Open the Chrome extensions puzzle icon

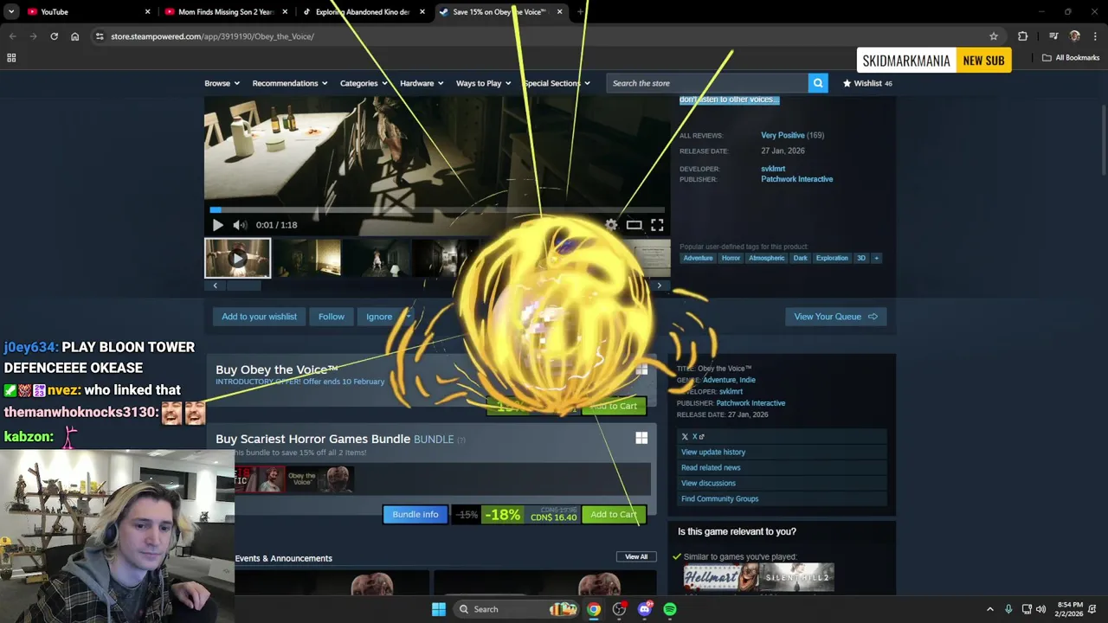[1022, 36]
